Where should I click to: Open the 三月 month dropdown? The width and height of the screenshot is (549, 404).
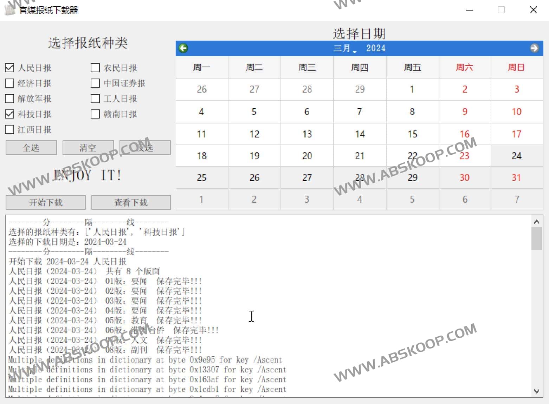click(x=344, y=48)
